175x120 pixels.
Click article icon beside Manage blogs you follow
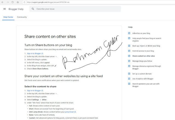click(x=129, y=61)
